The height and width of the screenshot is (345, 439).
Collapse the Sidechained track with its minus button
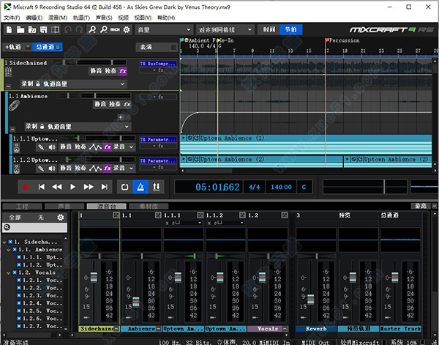(x=8, y=86)
